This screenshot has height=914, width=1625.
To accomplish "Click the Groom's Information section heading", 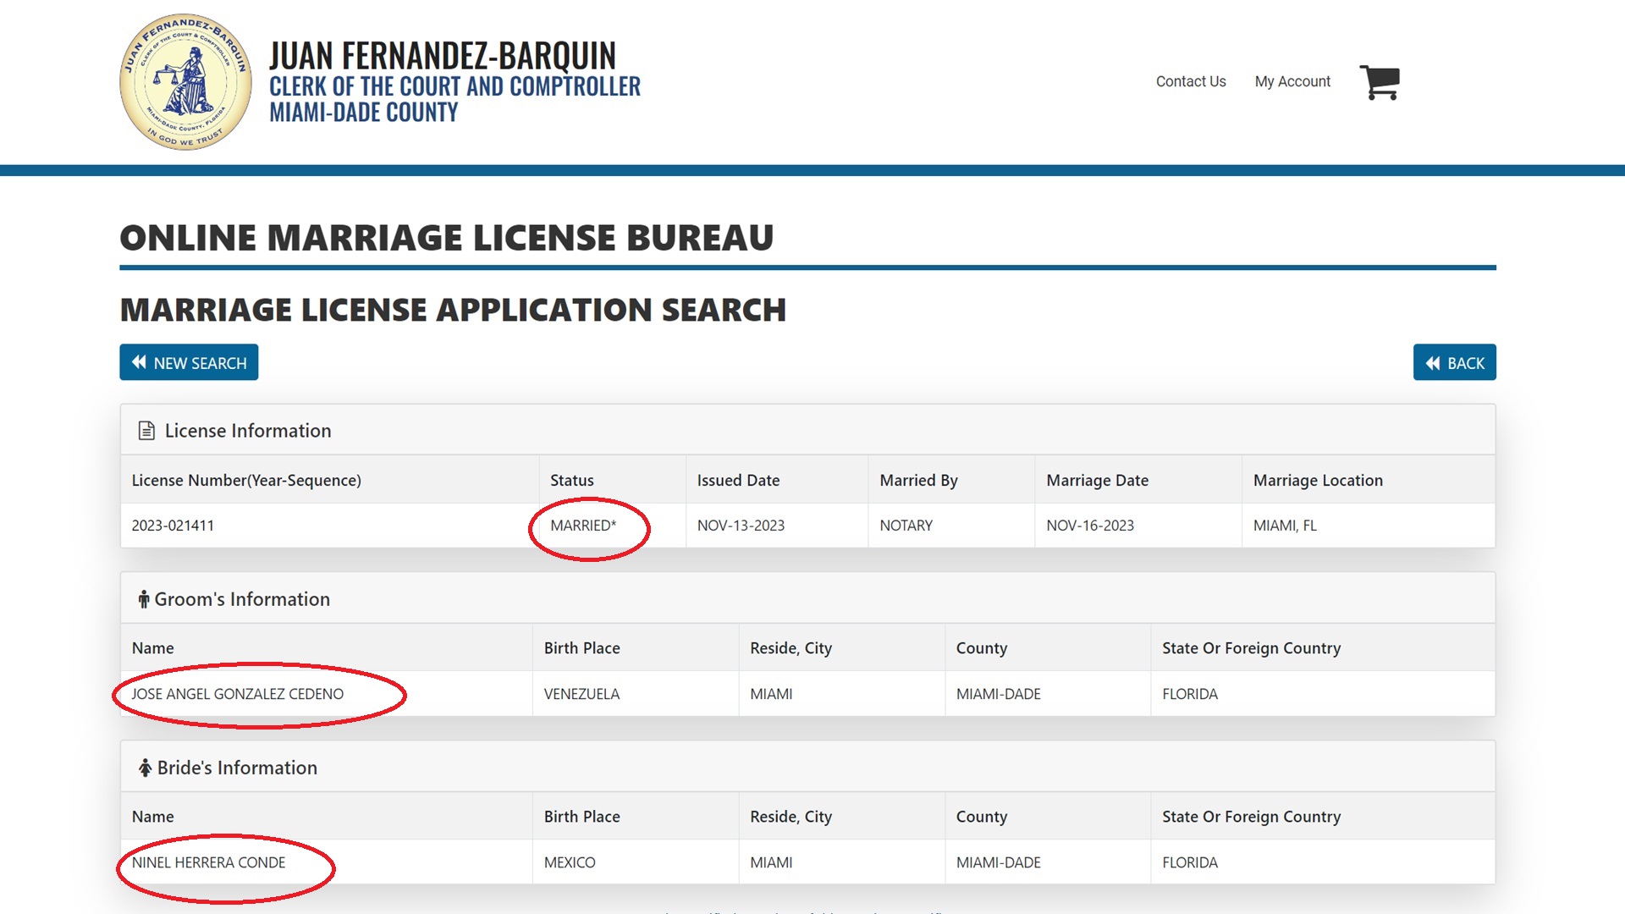I will pos(242,599).
